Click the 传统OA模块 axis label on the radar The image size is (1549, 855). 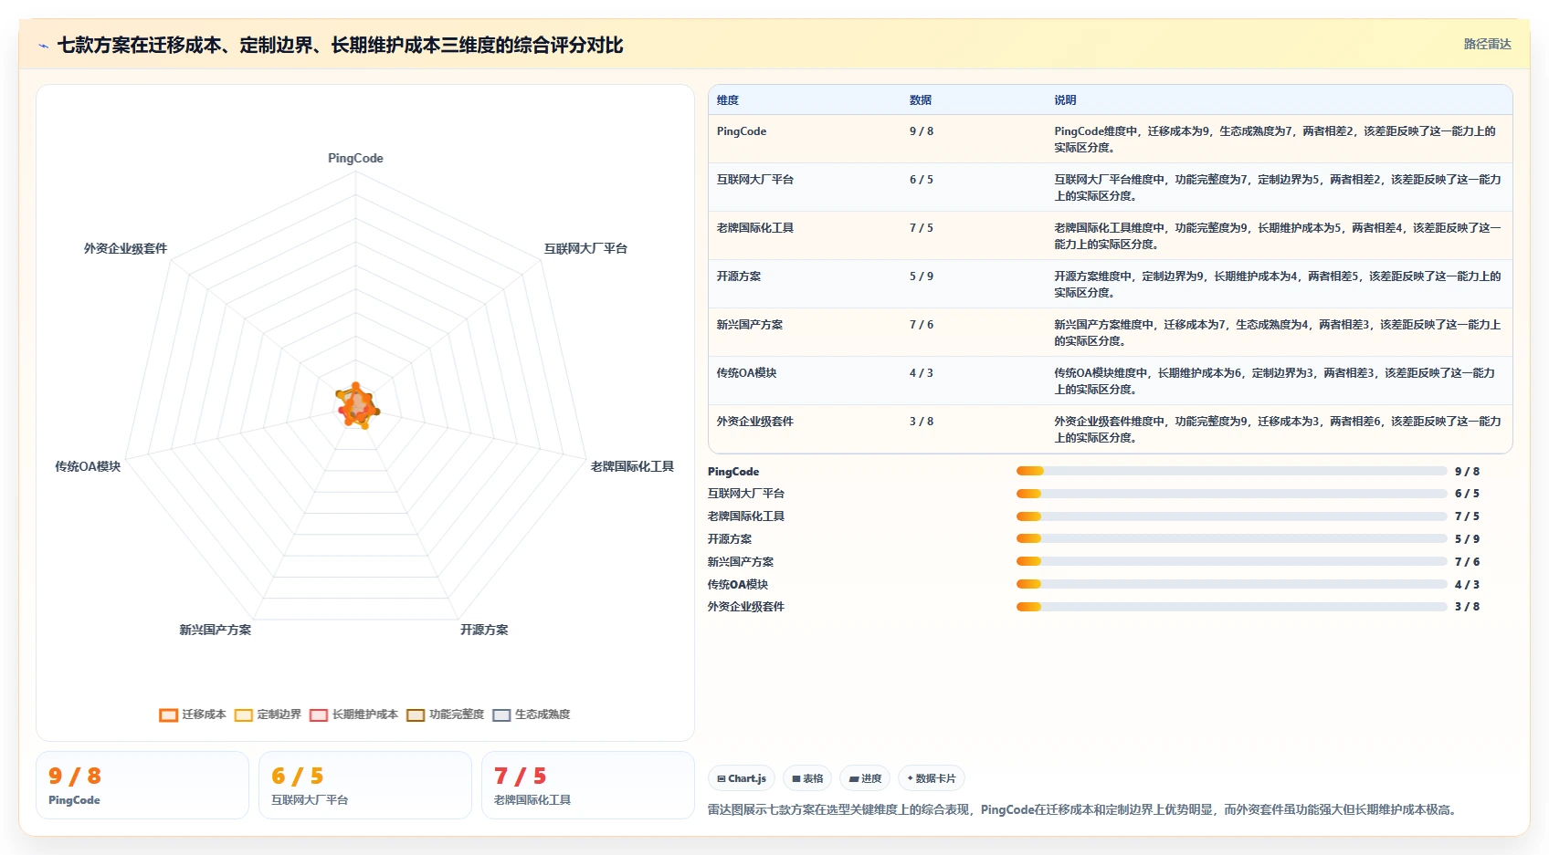88,466
